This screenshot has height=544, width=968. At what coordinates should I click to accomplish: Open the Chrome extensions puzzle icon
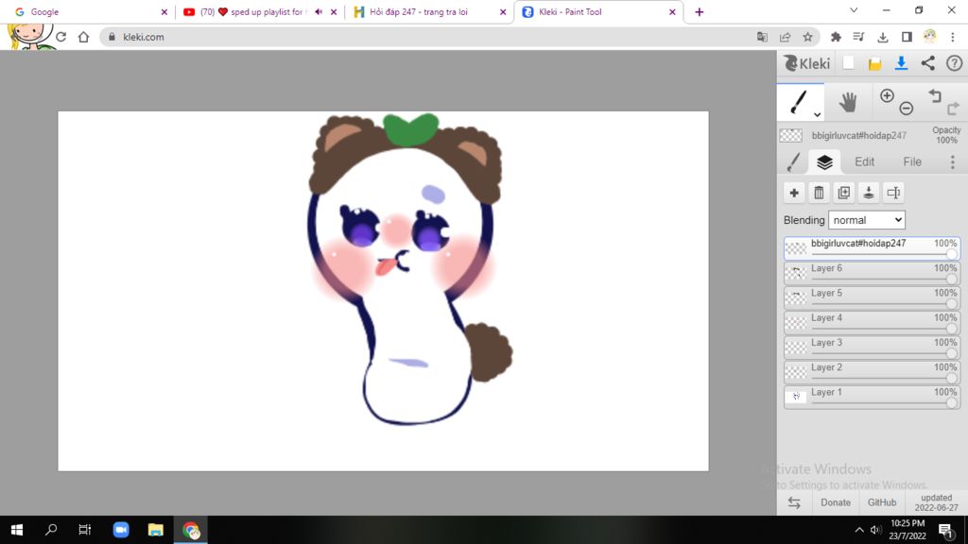click(x=836, y=37)
